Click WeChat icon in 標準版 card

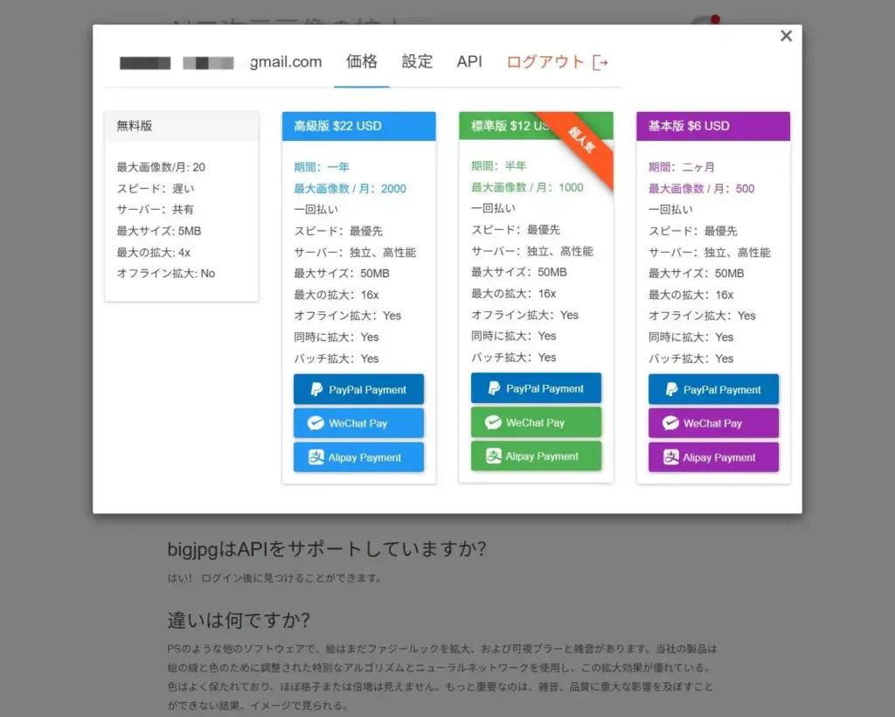pyautogui.click(x=493, y=421)
